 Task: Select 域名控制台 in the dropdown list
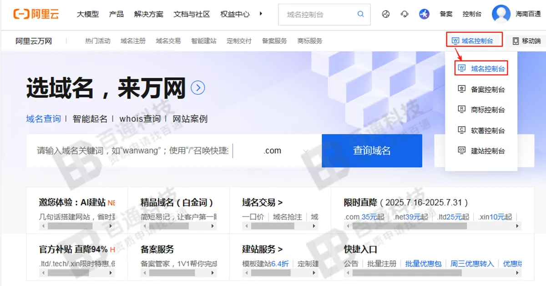(481, 69)
